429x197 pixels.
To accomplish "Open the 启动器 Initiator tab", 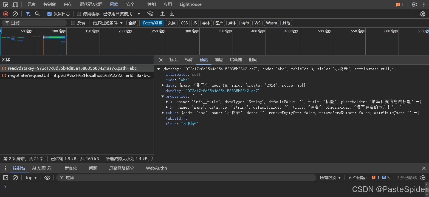I will (236, 60).
